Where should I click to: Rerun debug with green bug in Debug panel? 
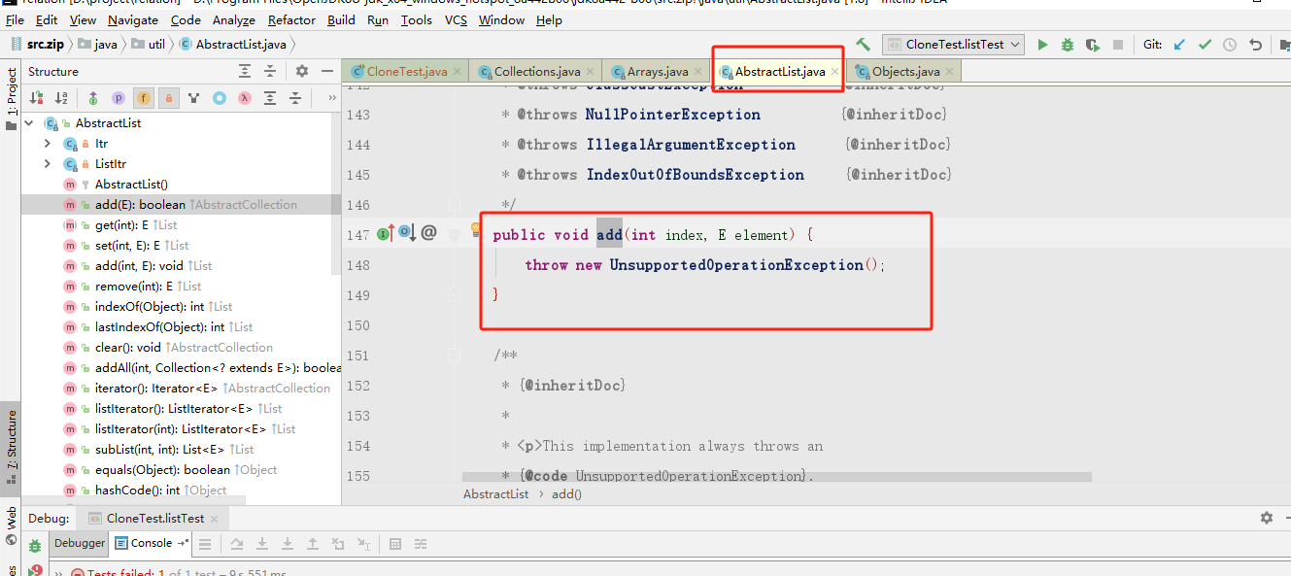point(35,547)
